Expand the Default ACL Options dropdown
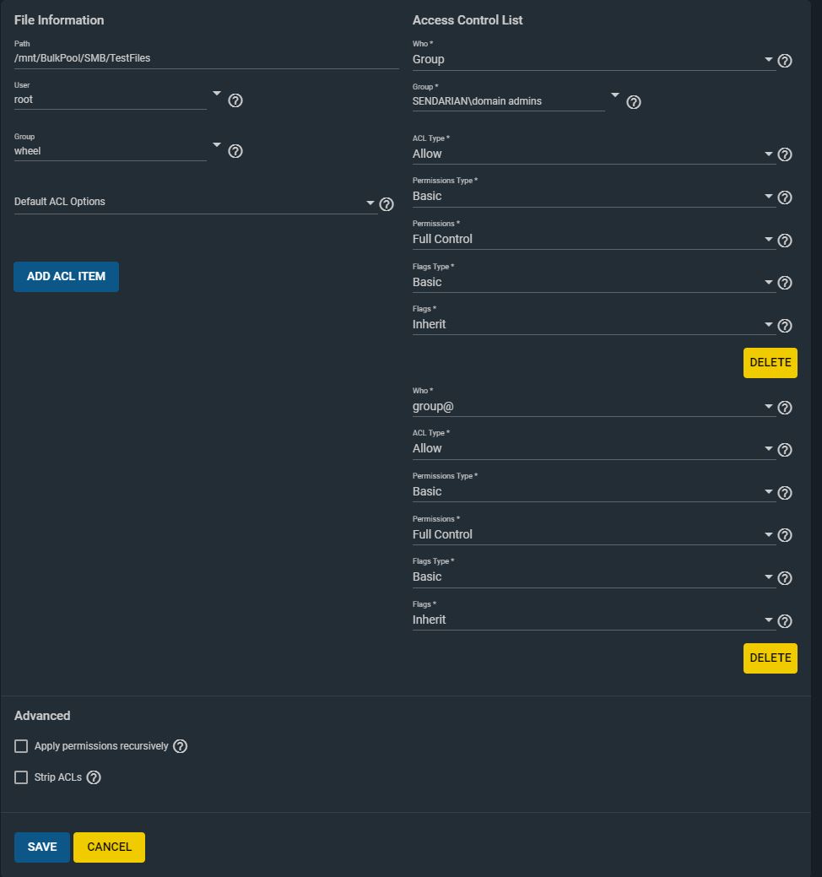The height and width of the screenshot is (877, 822). click(x=196, y=202)
